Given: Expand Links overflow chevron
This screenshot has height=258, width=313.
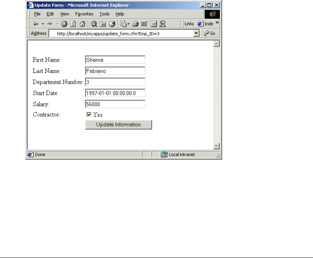Looking at the screenshot, I should 217,23.
